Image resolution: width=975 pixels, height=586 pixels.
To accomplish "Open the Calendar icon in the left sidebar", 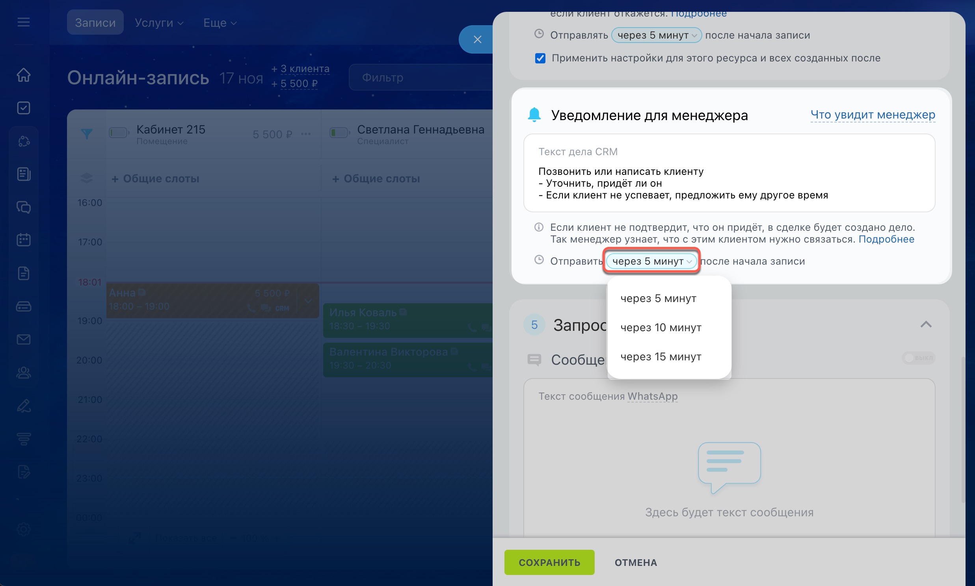I will pyautogui.click(x=23, y=240).
